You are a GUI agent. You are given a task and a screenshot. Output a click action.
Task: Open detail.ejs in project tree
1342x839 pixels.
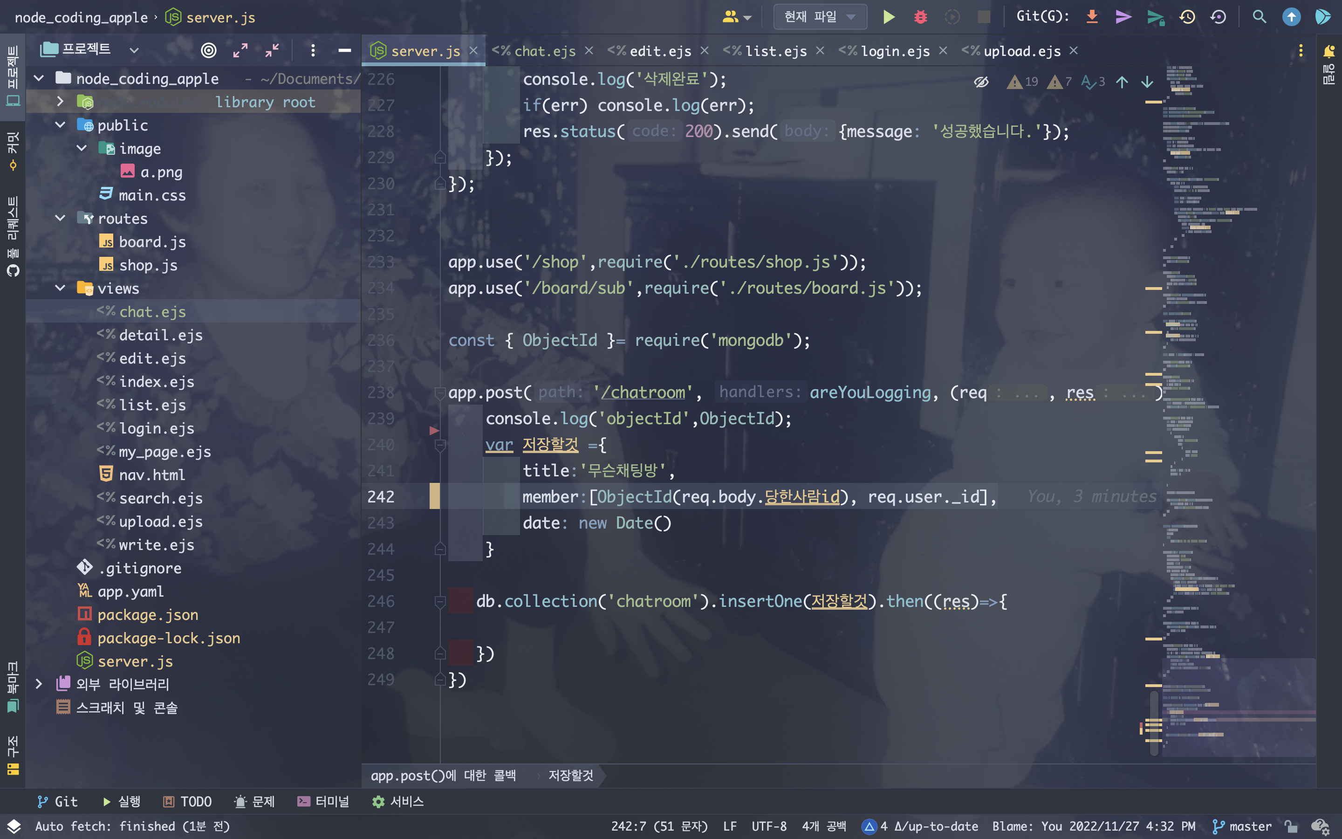(x=161, y=335)
